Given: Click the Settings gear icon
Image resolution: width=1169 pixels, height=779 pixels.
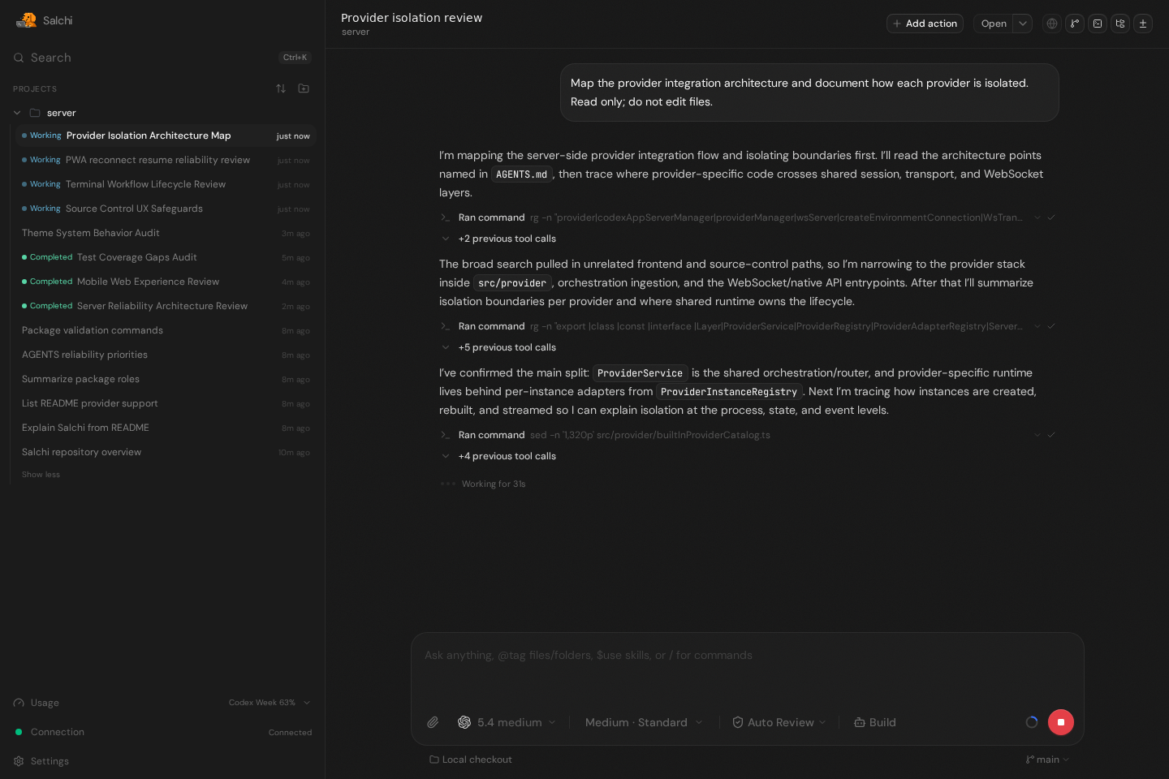Looking at the screenshot, I should [19, 761].
